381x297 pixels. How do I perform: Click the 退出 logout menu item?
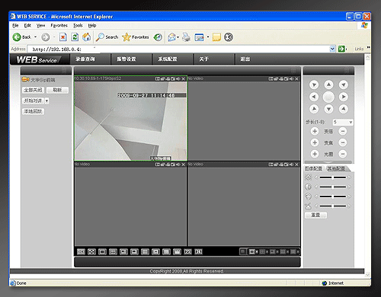[x=245, y=59]
